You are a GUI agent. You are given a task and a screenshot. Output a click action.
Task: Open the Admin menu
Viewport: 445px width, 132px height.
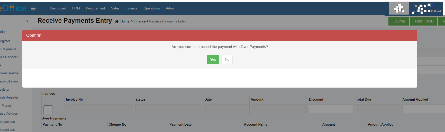[x=170, y=8]
